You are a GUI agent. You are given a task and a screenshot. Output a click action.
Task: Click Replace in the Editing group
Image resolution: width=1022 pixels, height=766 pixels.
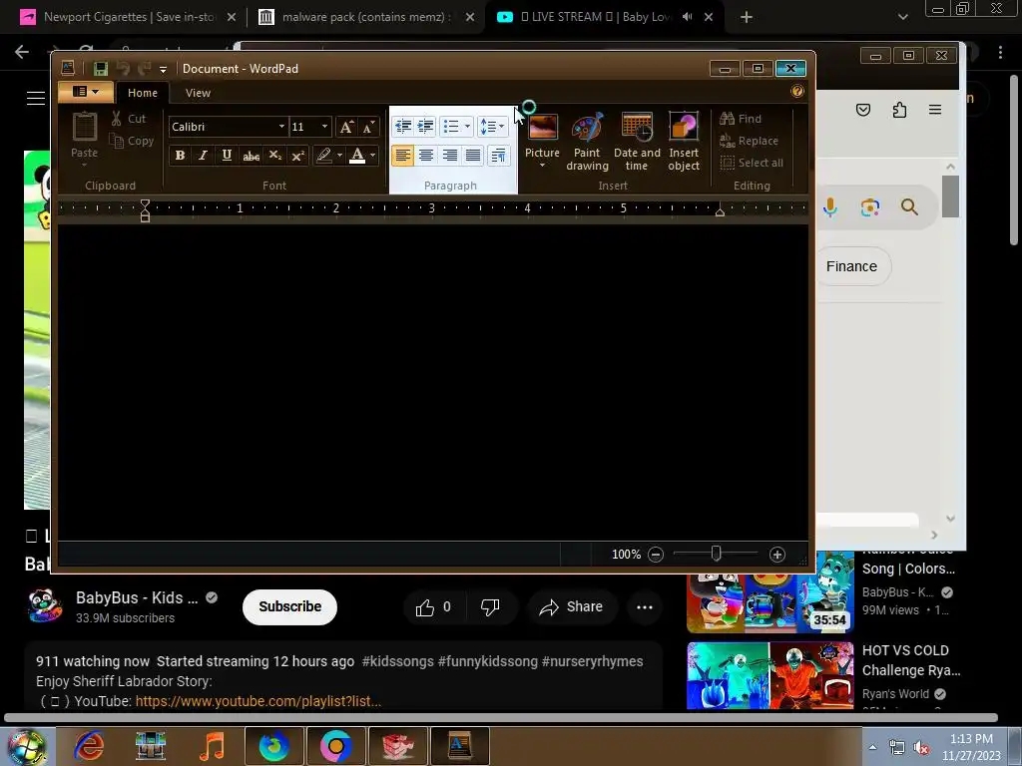pos(749,141)
